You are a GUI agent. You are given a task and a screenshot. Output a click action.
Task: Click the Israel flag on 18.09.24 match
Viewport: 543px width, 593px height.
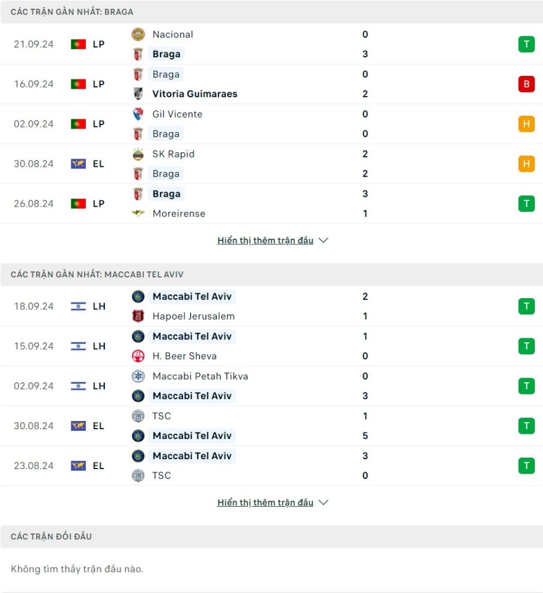pyautogui.click(x=78, y=306)
